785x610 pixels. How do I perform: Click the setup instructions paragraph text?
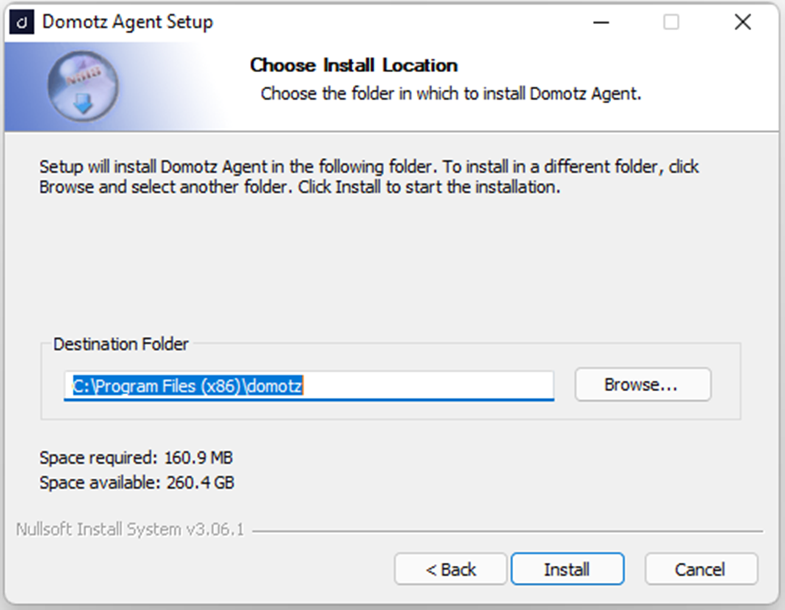coord(368,176)
